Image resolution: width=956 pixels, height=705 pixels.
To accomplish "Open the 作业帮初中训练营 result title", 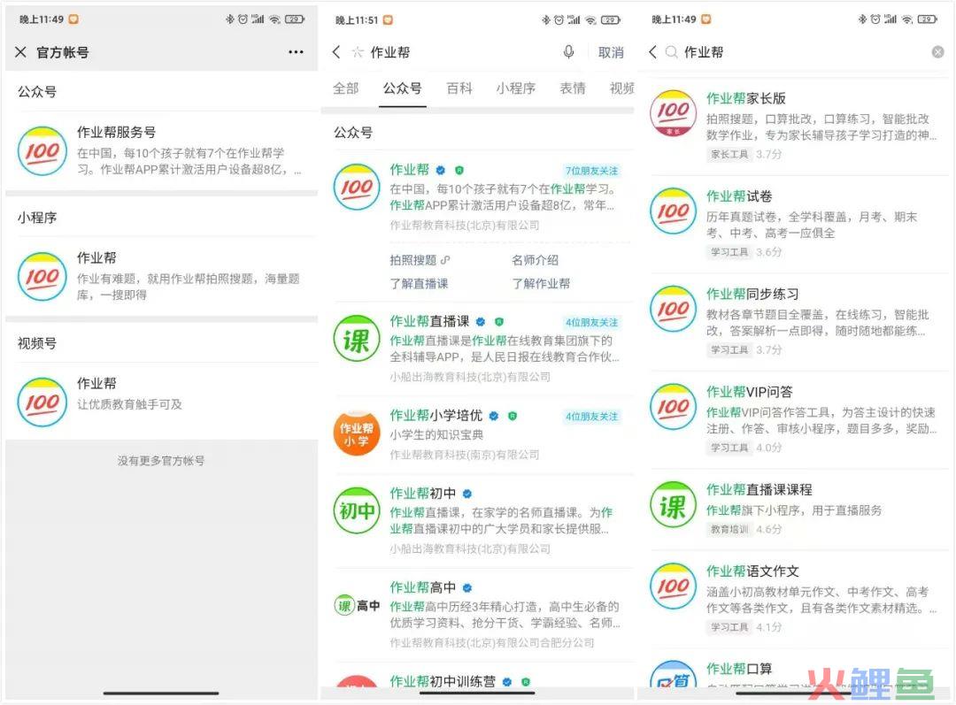I will [x=443, y=681].
